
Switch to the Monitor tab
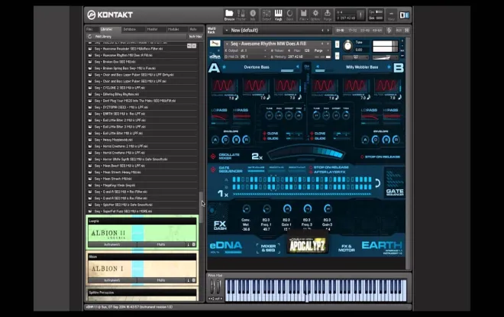tap(155, 29)
